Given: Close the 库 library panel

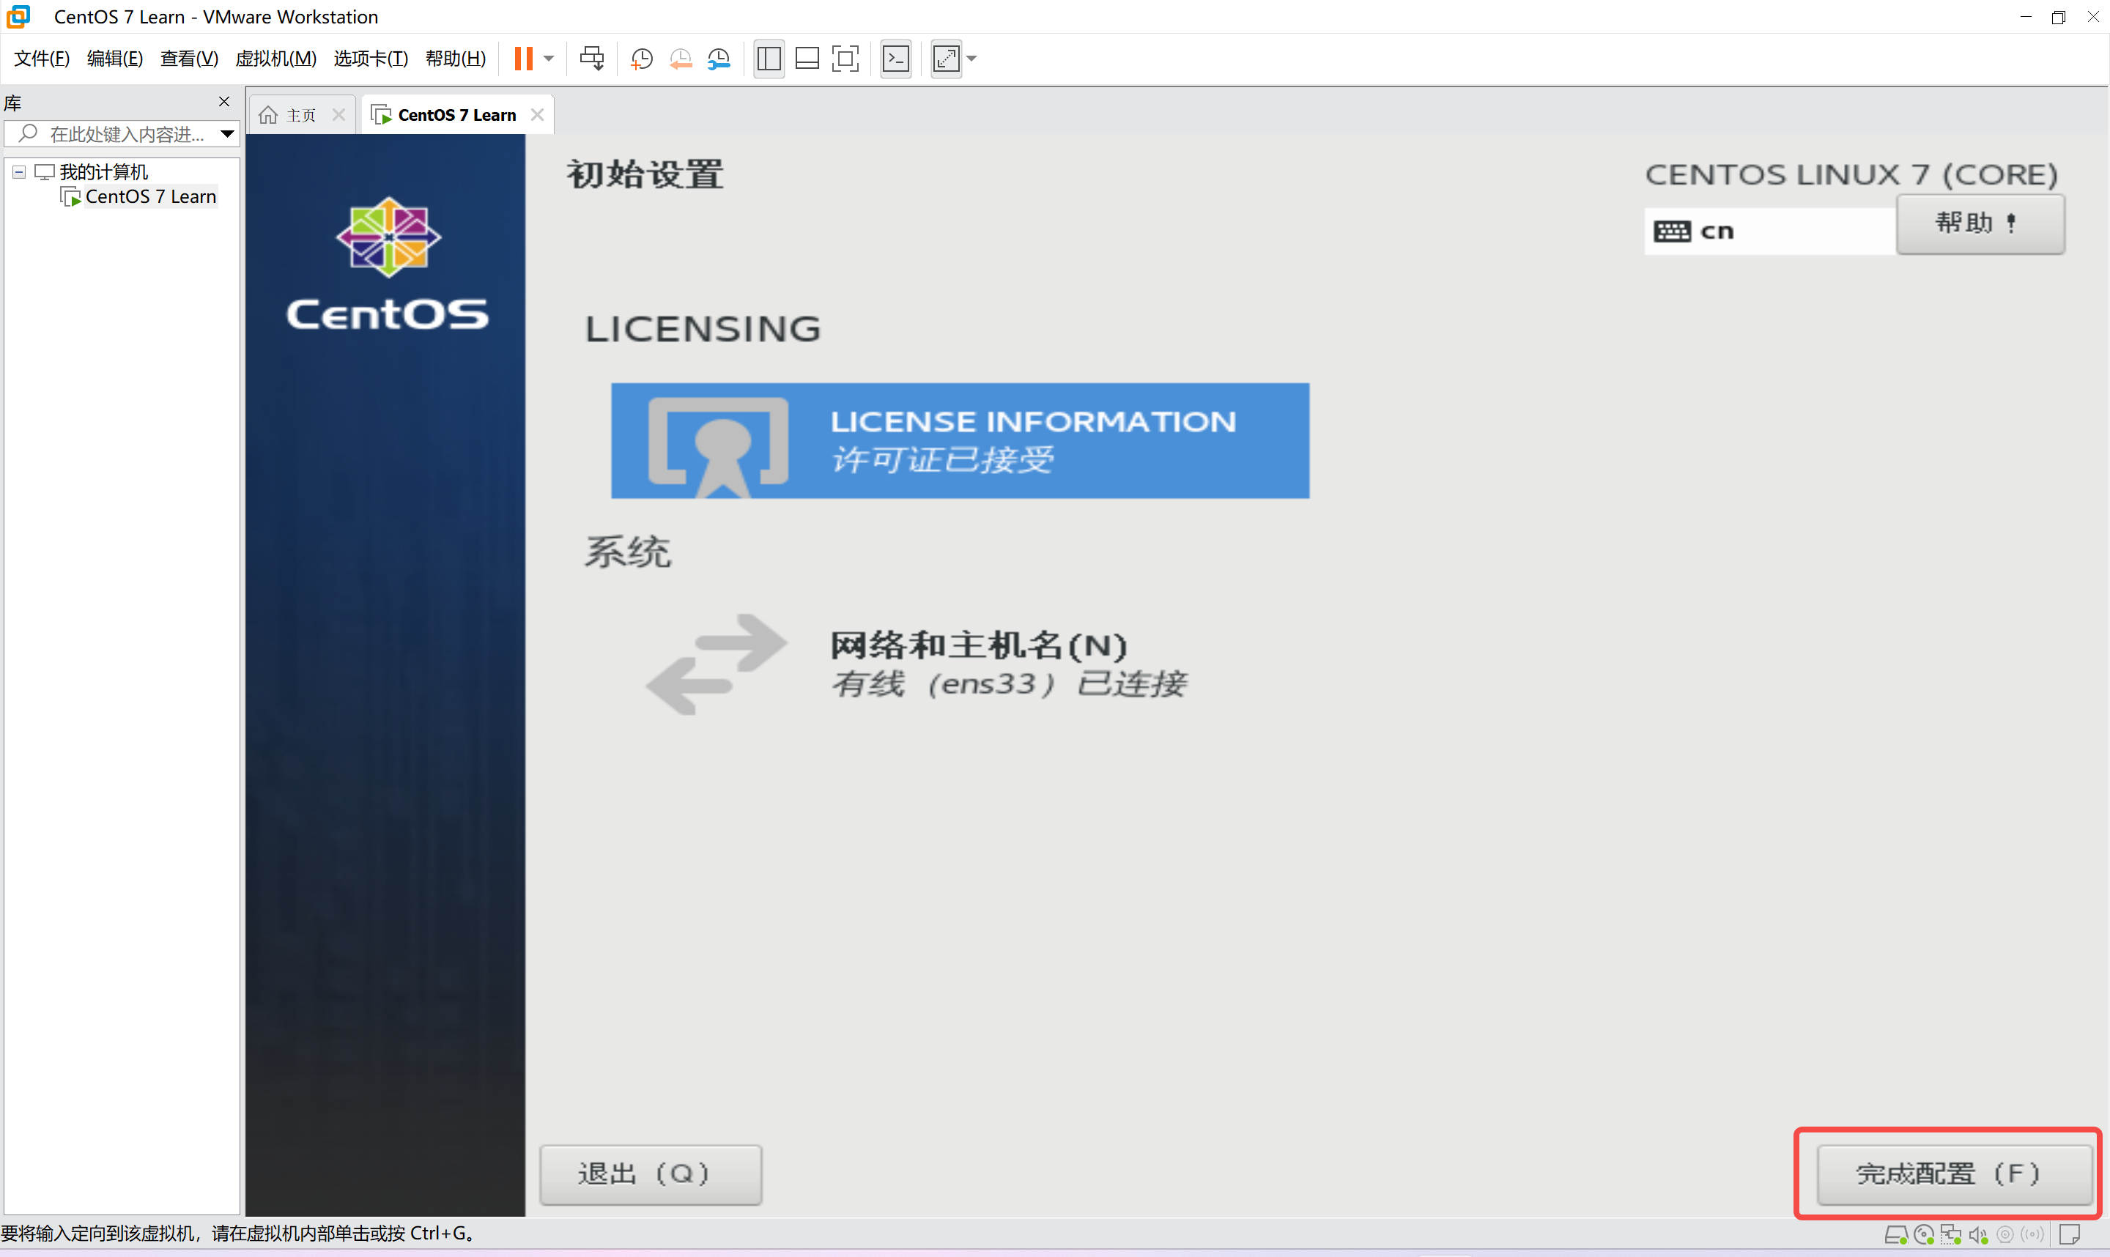Looking at the screenshot, I should tap(223, 102).
